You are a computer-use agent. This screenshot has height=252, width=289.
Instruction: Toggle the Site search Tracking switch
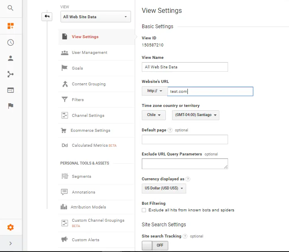[155, 245]
